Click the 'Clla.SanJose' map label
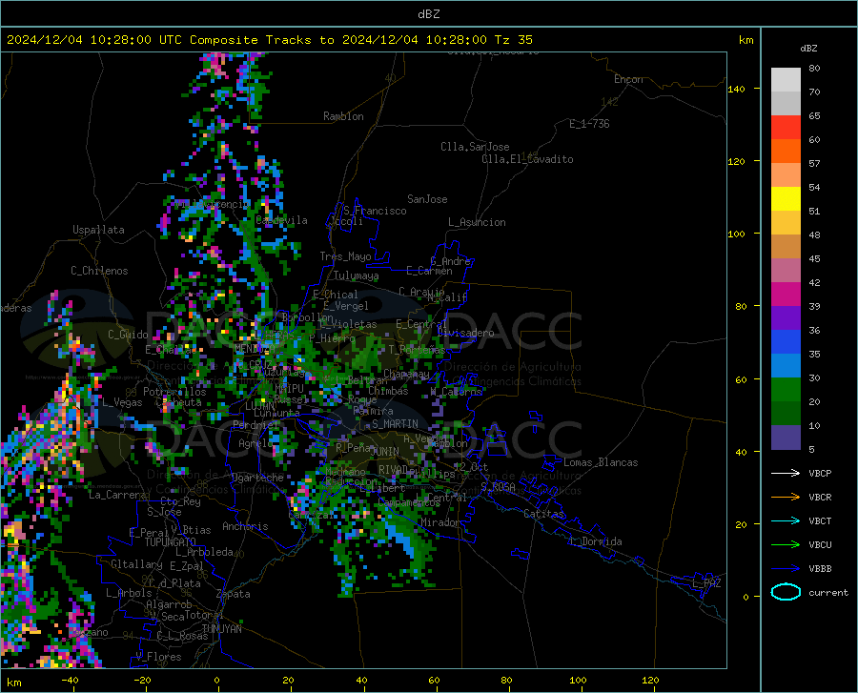This screenshot has width=858, height=693. [x=475, y=147]
